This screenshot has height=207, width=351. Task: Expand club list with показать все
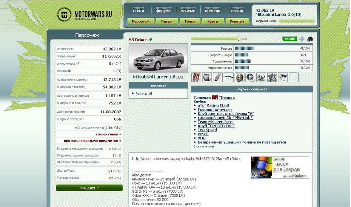click(204, 146)
